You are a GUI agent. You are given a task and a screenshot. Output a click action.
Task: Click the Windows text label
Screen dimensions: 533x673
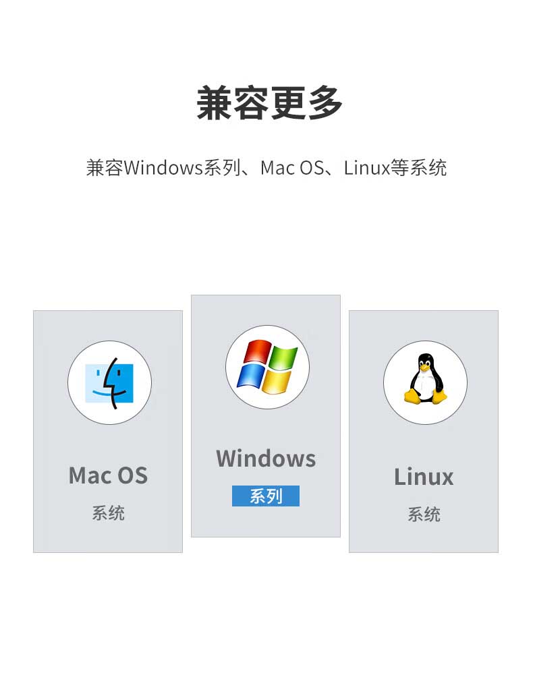pos(266,459)
